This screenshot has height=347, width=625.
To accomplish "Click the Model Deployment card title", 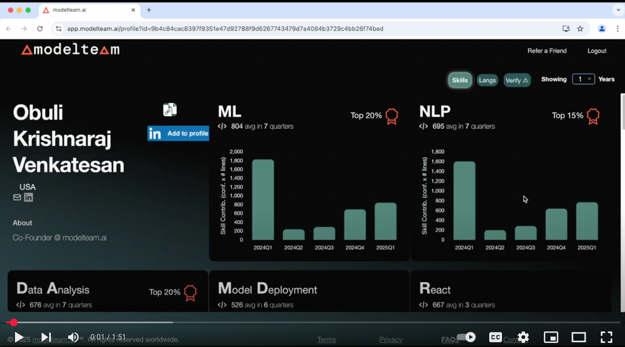I will (x=267, y=289).
